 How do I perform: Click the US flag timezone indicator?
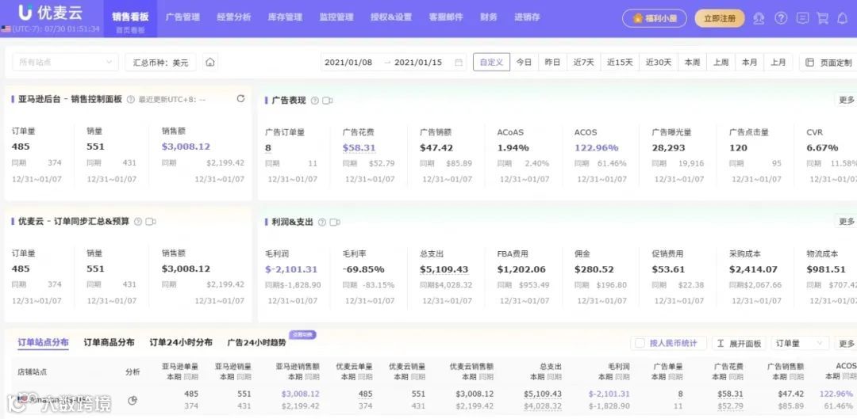pyautogui.click(x=6, y=29)
